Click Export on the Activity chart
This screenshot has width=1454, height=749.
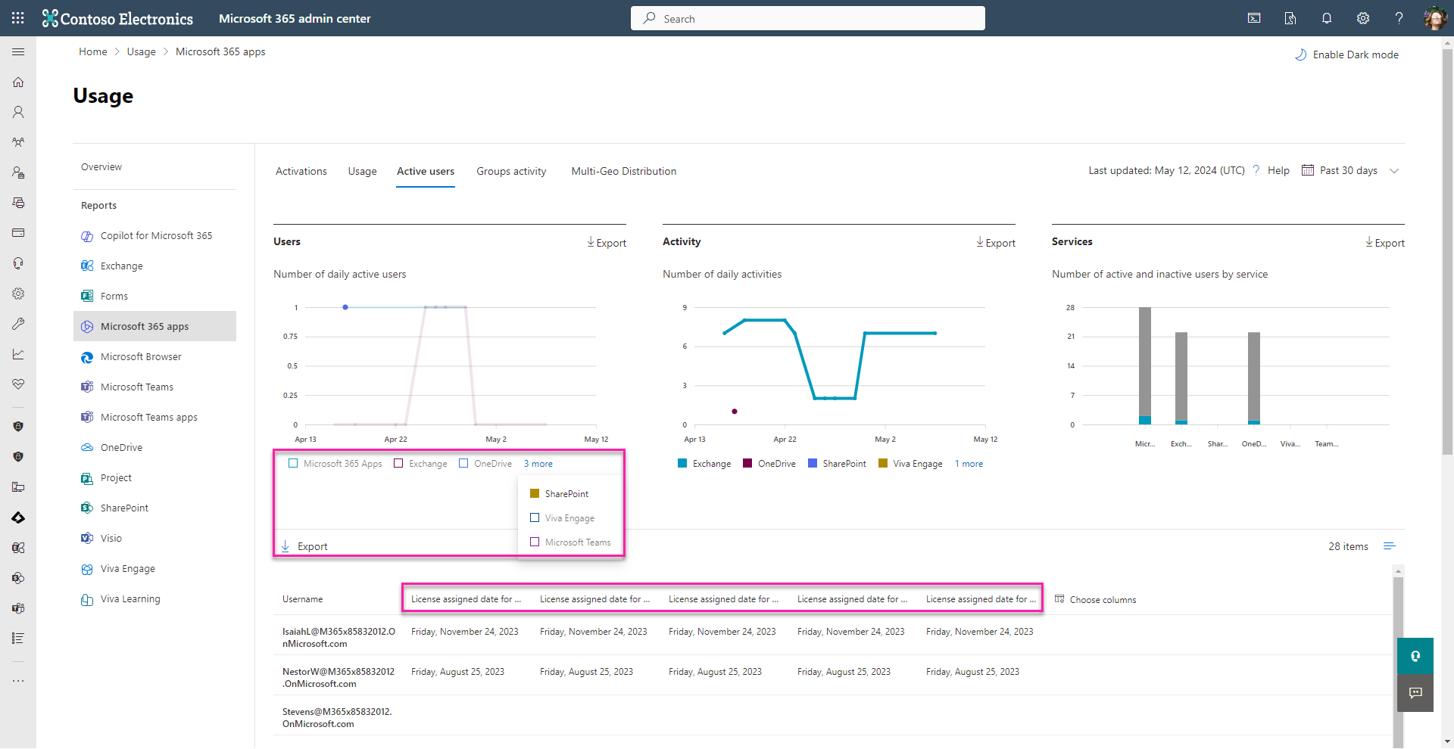(x=996, y=243)
